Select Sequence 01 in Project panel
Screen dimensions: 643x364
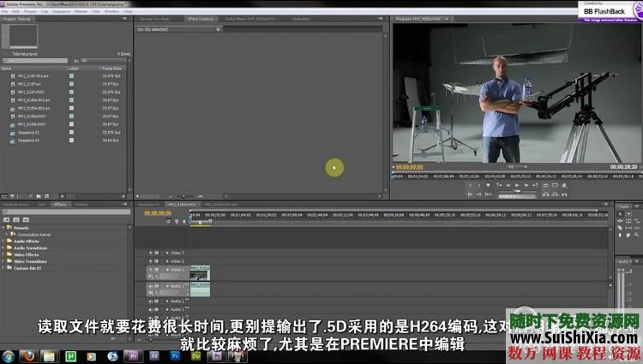click(x=28, y=132)
